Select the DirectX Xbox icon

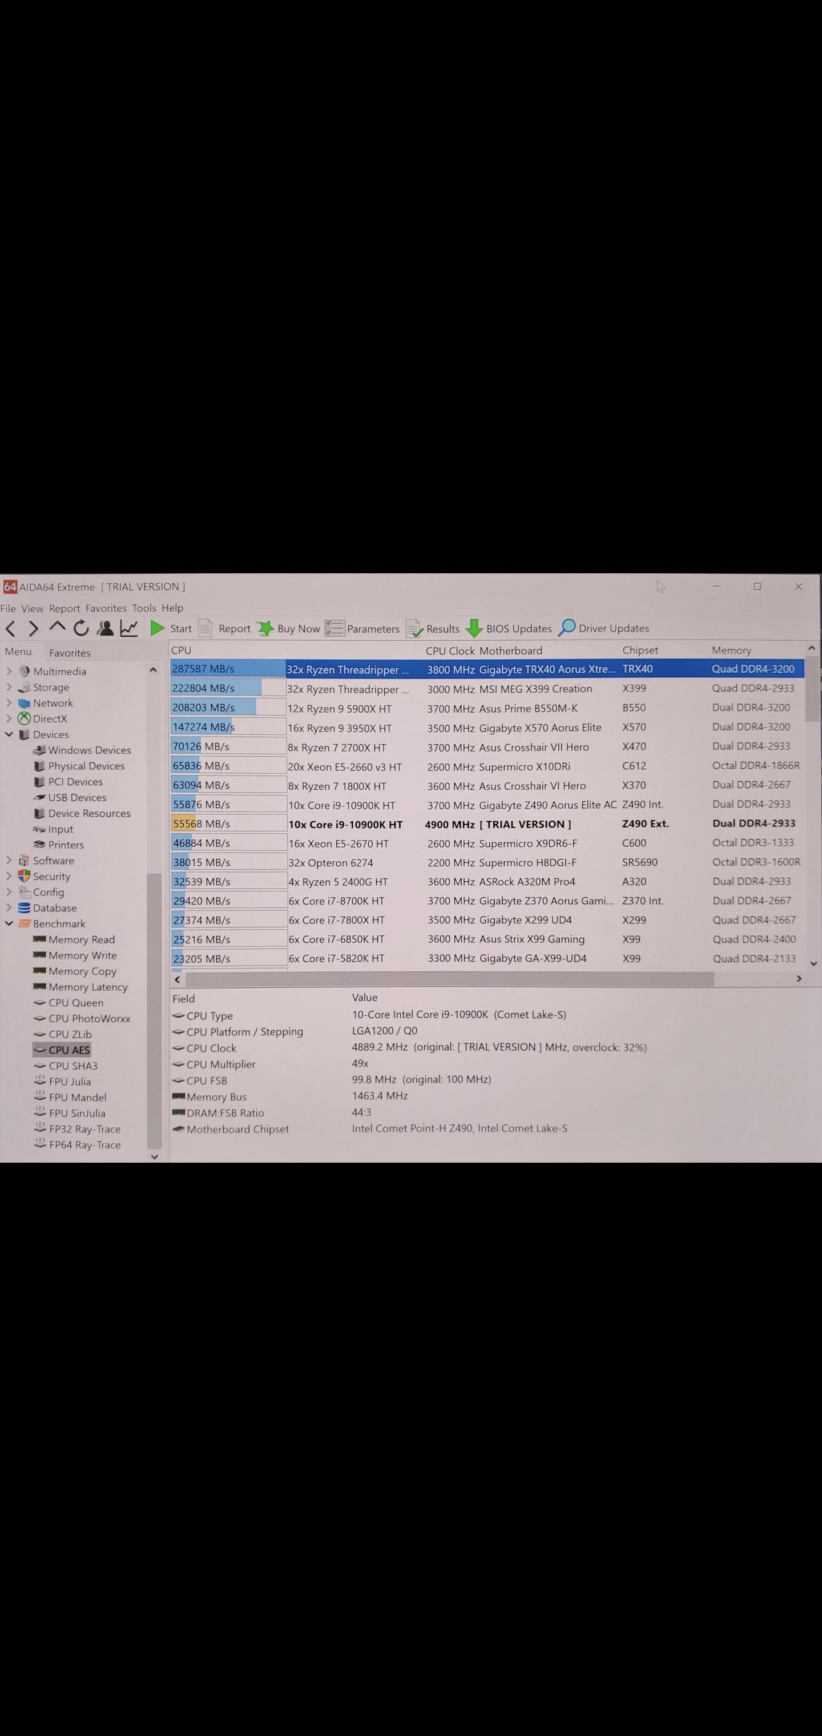pyautogui.click(x=24, y=719)
